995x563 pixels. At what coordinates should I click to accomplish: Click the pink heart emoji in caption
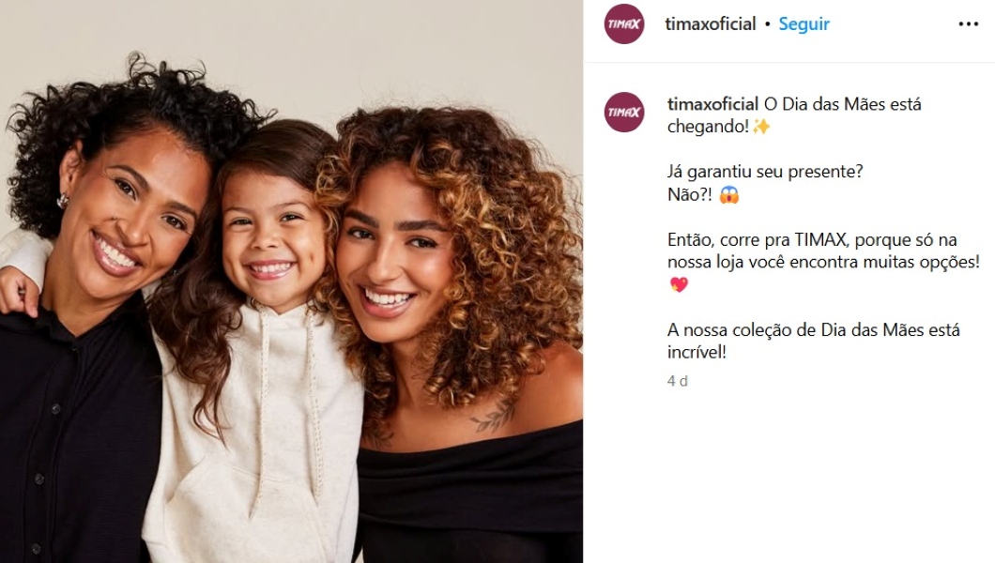(x=679, y=284)
